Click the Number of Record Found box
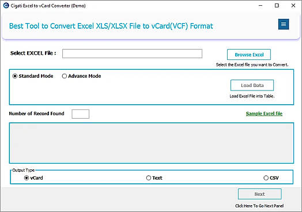302x212 pixels. tap(80, 114)
